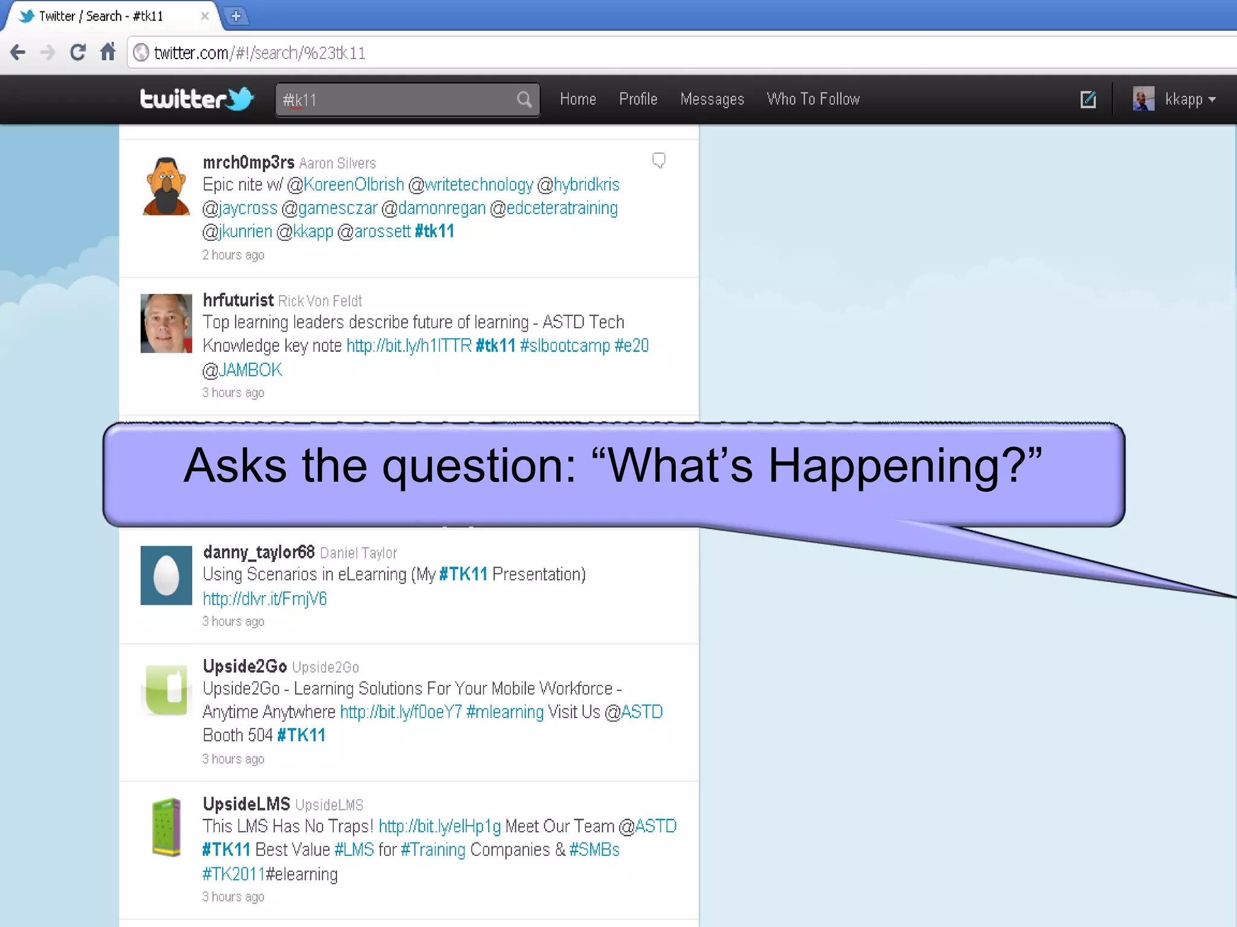Open @writetechnology mention
This screenshot has width=1237, height=927.
tap(471, 185)
